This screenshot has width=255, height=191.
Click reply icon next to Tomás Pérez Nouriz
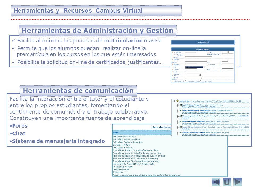[x=181, y=127]
